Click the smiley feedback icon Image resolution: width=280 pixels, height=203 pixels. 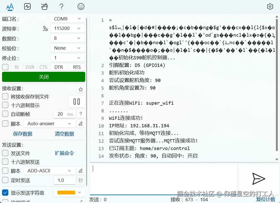81,7
